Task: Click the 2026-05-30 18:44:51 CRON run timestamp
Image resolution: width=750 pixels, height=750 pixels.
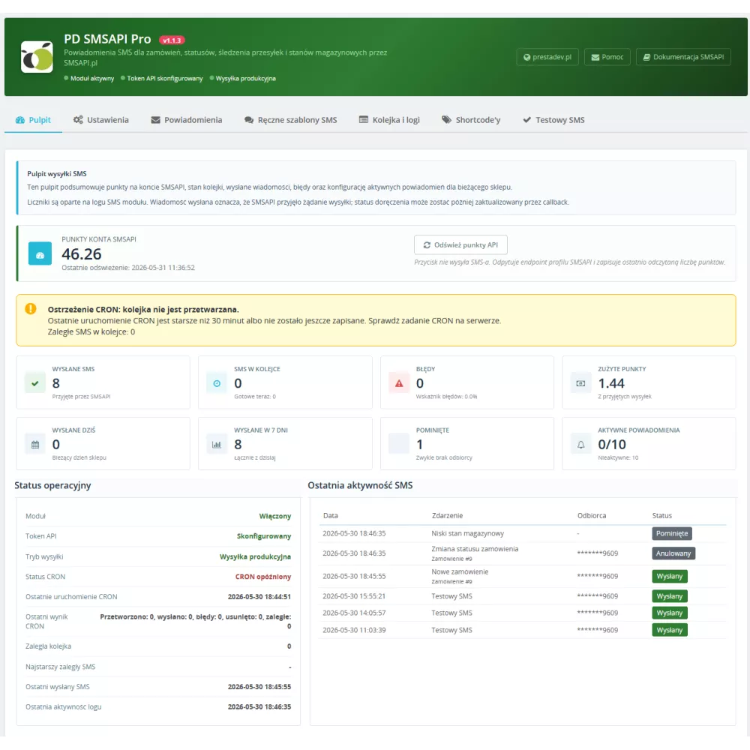Action: [x=259, y=597]
